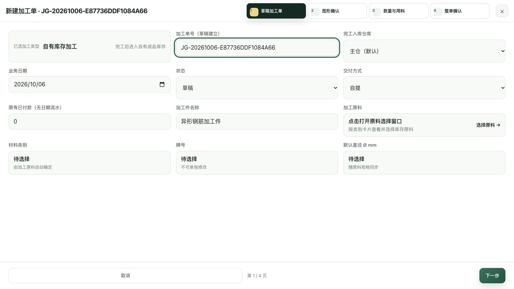Viewport: 514px width, 289px height.
Task: Click the 自有库存加工 type label
Action: (60, 47)
